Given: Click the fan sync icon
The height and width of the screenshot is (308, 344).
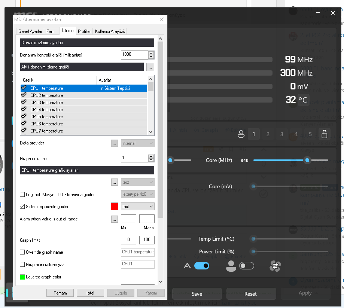Looking at the screenshot, I should (275, 266).
